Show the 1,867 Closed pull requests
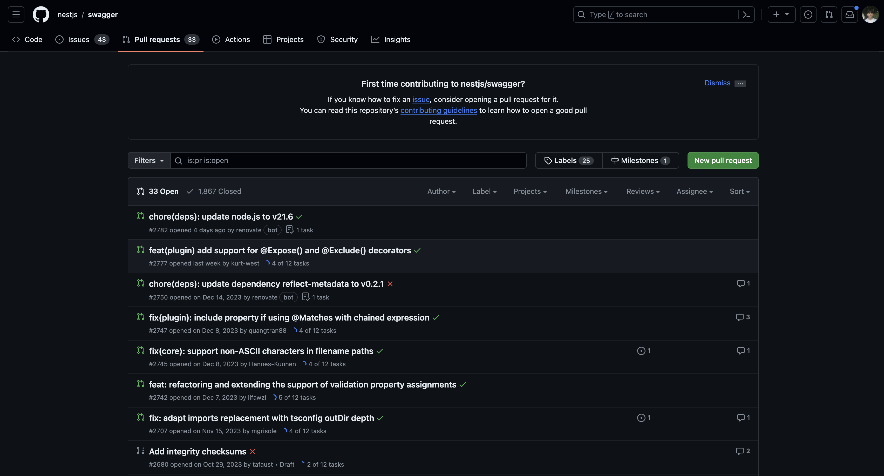Image resolution: width=884 pixels, height=476 pixels. 214,192
